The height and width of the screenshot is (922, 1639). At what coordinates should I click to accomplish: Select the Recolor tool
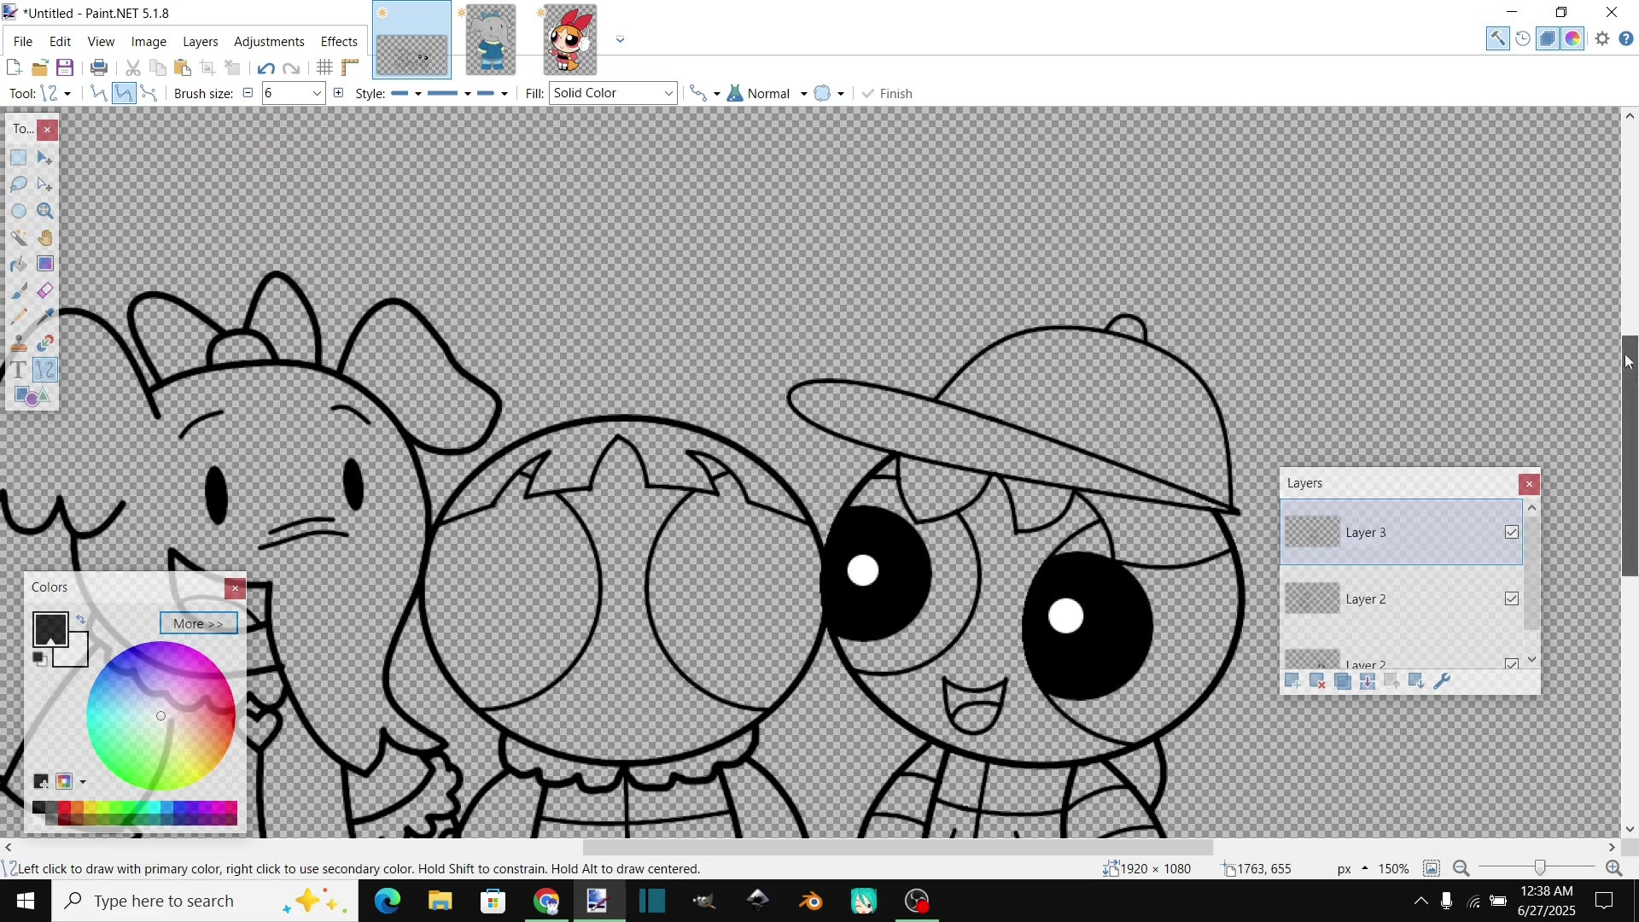click(x=45, y=343)
